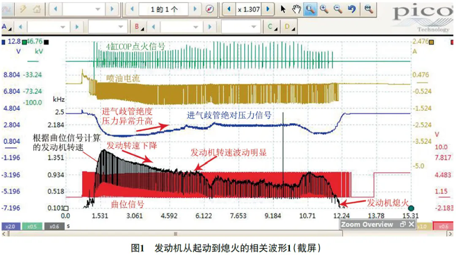Screen dimensions: 456x255
Task: Select the zoom-in magnifier tool
Action: [324, 9]
